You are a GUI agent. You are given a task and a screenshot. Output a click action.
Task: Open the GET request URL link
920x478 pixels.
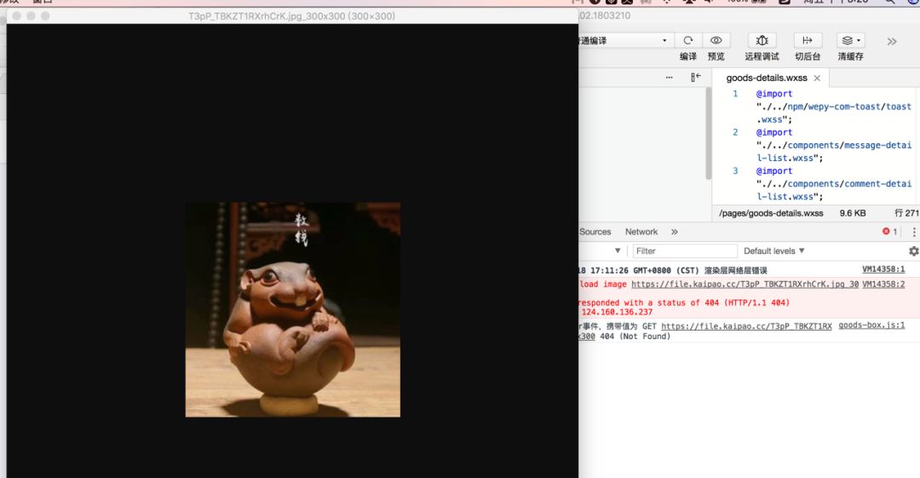click(746, 325)
